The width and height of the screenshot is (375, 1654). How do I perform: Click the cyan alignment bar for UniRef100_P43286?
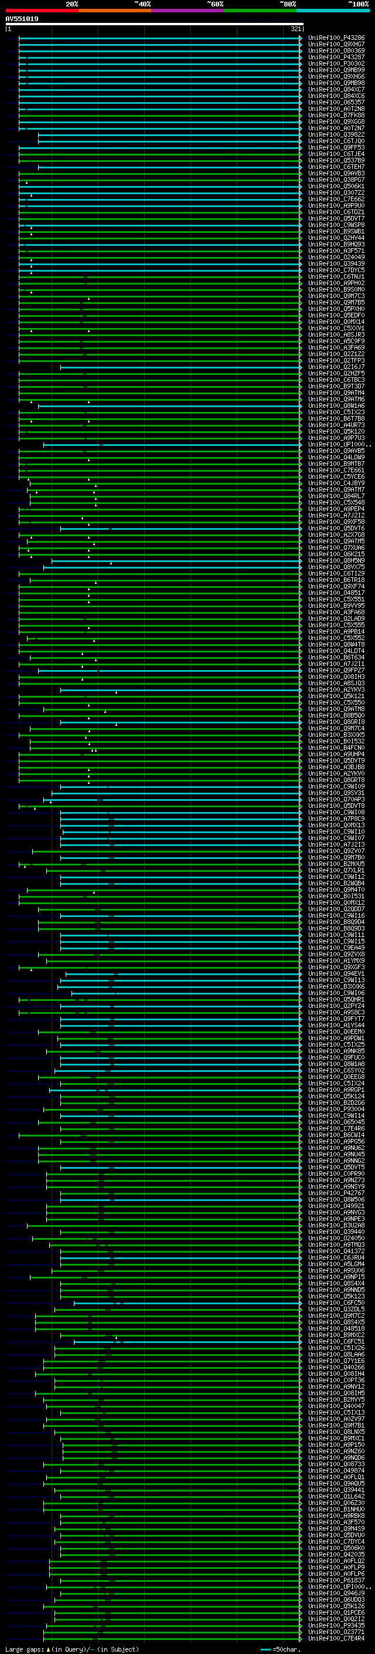[161, 38]
